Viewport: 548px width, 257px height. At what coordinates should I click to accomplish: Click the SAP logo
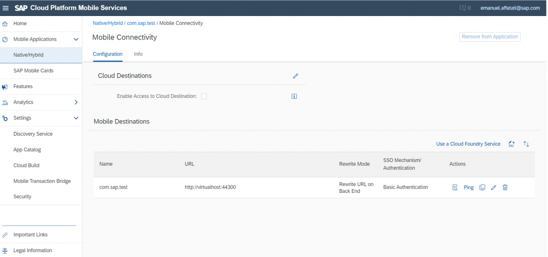point(21,8)
